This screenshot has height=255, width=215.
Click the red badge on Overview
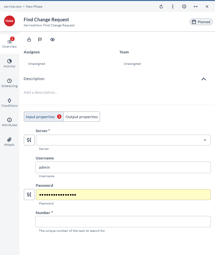click(x=12, y=39)
